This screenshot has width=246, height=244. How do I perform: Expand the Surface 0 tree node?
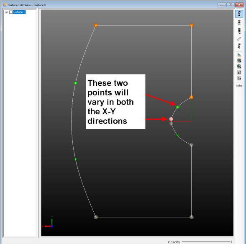click(x=6, y=12)
